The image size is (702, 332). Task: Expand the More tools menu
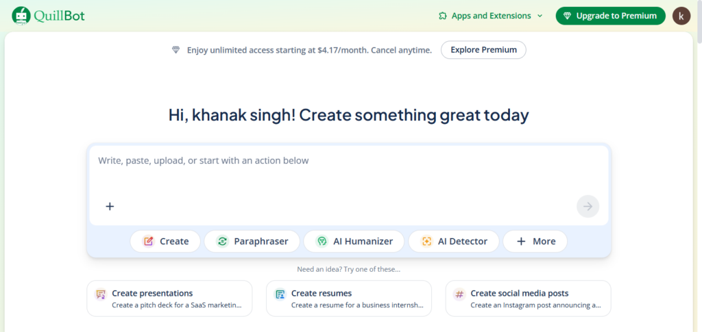pyautogui.click(x=535, y=241)
